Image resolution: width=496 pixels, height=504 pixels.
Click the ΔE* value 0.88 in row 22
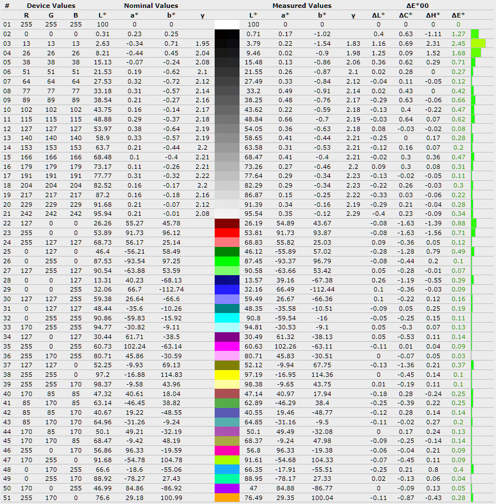click(x=458, y=223)
